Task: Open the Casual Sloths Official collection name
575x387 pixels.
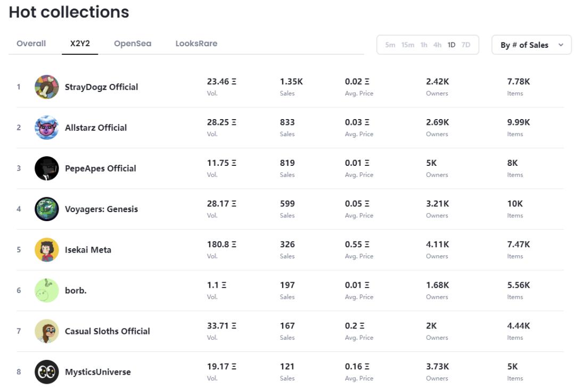Action: [107, 331]
